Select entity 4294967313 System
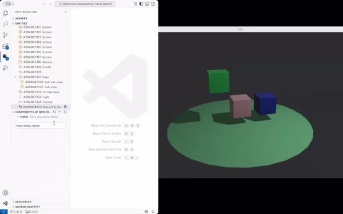This screenshot has width=343, height=214. [x=41, y=37]
